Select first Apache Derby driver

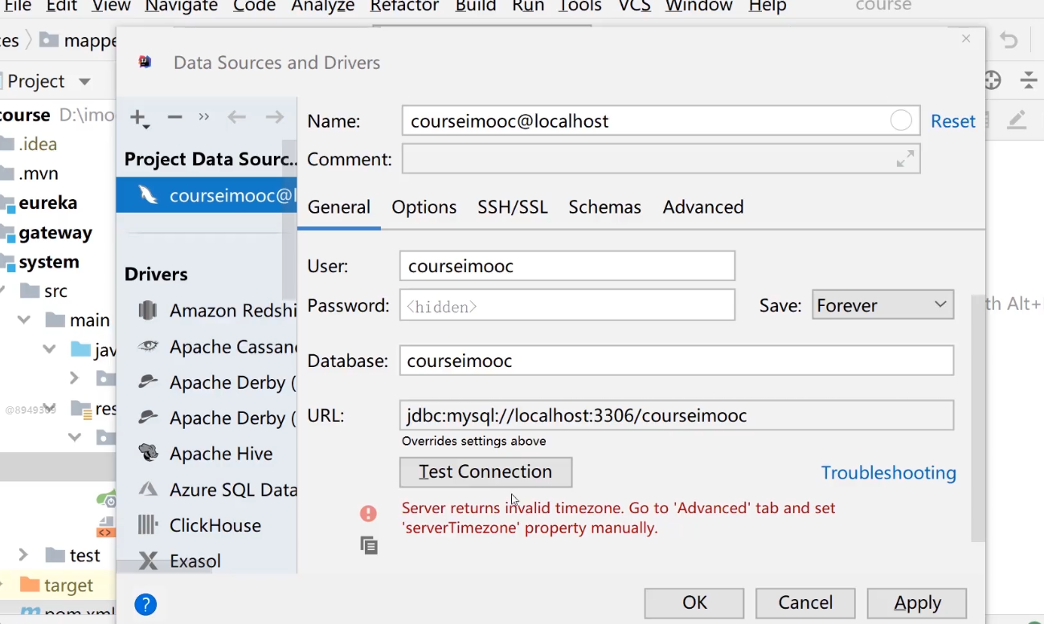pos(217,382)
